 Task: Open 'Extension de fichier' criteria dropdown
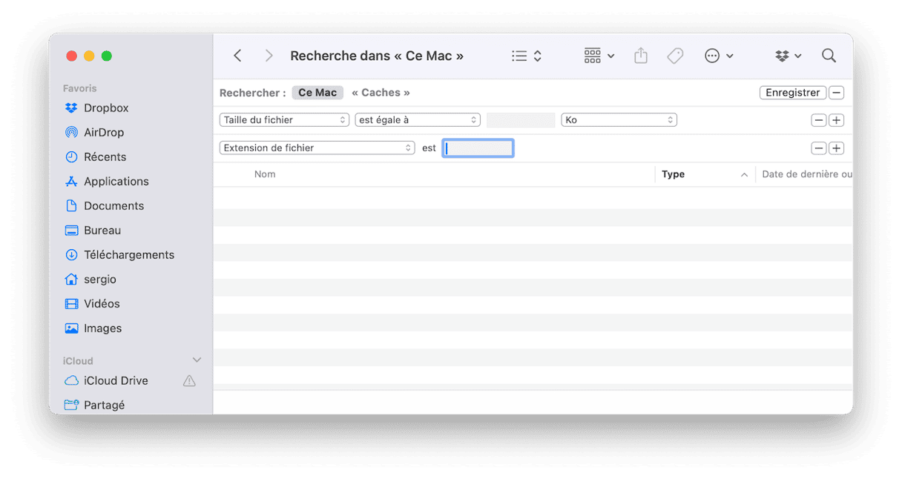pyautogui.click(x=317, y=148)
